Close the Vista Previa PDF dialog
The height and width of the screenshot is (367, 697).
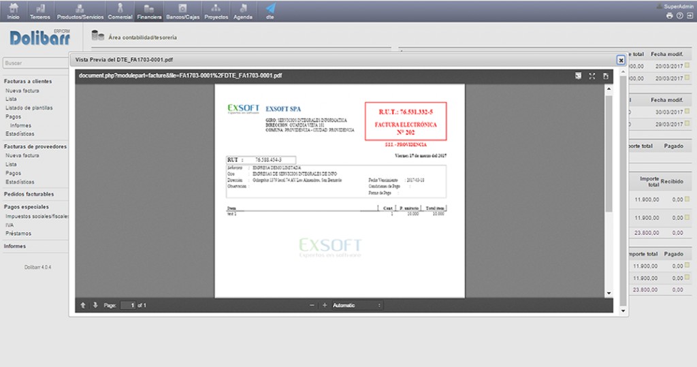point(621,60)
